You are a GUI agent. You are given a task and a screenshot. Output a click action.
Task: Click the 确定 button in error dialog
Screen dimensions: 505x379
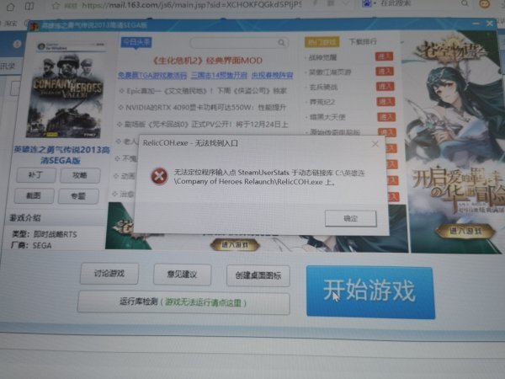click(351, 218)
